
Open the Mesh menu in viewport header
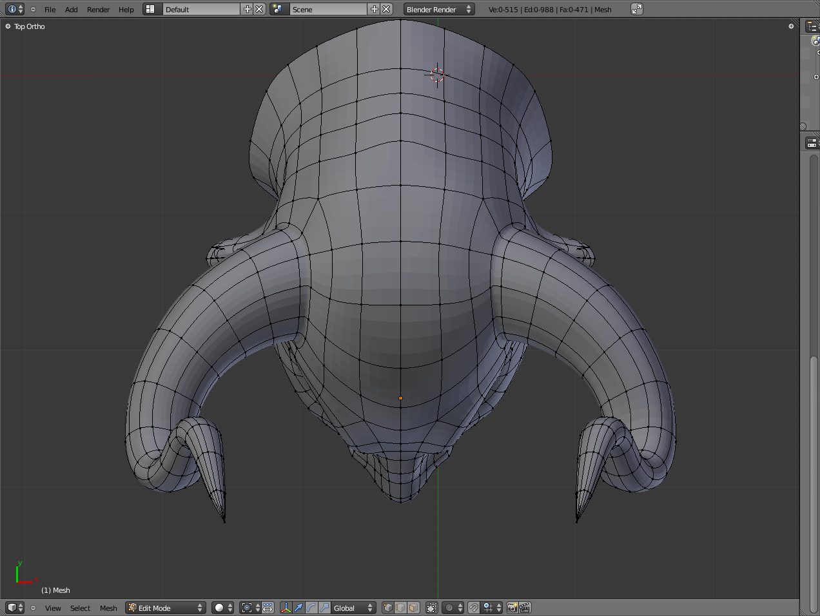click(108, 608)
